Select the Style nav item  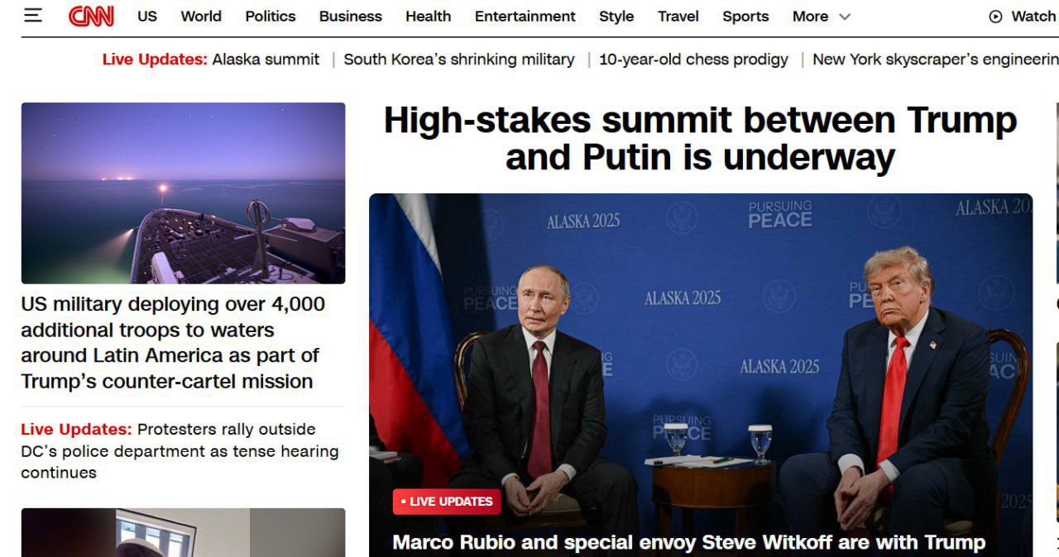click(x=616, y=16)
